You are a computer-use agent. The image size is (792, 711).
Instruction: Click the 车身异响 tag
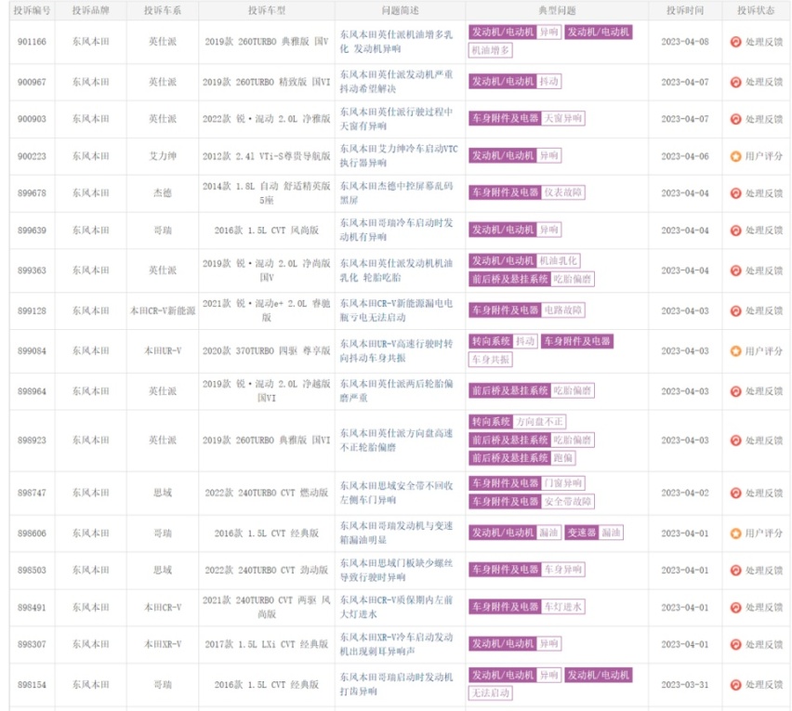click(562, 570)
